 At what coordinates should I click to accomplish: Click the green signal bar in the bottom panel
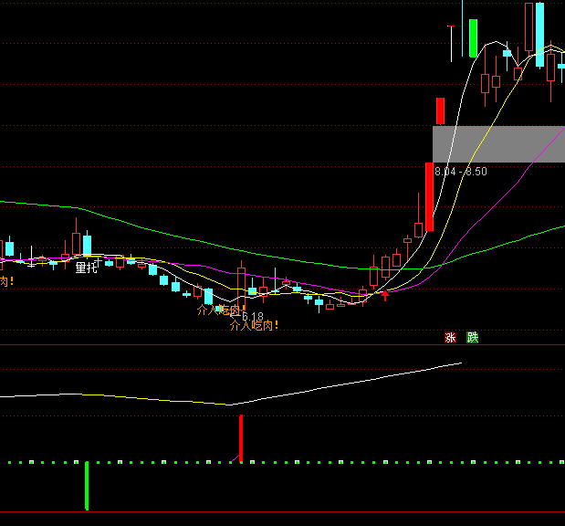pos(87,485)
